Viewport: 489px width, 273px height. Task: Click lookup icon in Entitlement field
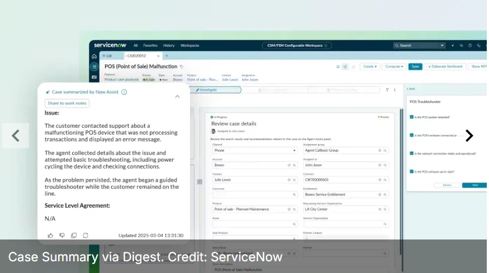385,194
